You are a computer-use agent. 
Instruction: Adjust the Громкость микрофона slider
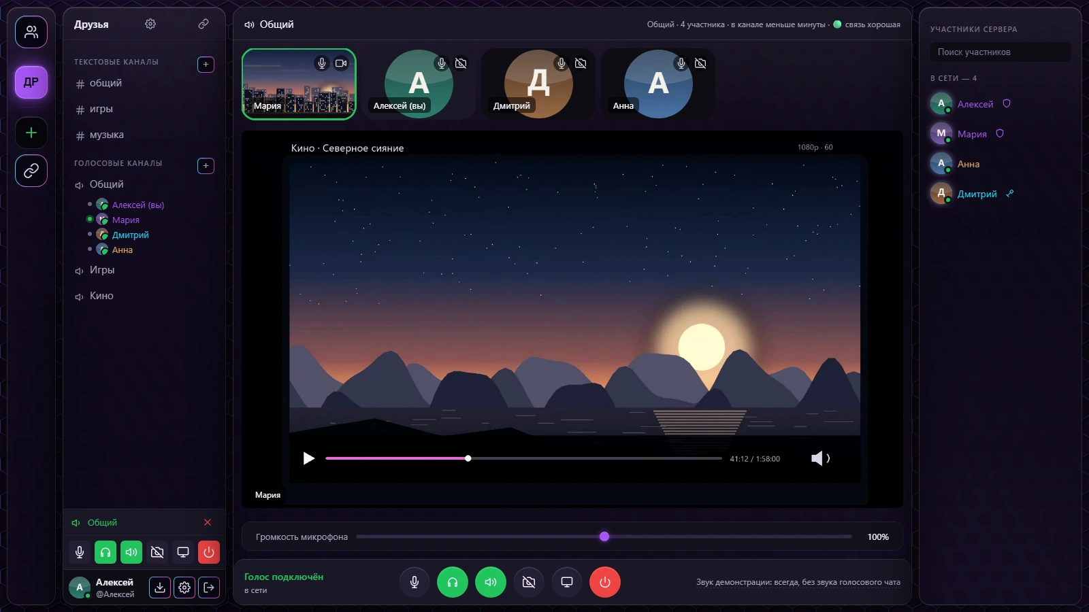pyautogui.click(x=604, y=537)
